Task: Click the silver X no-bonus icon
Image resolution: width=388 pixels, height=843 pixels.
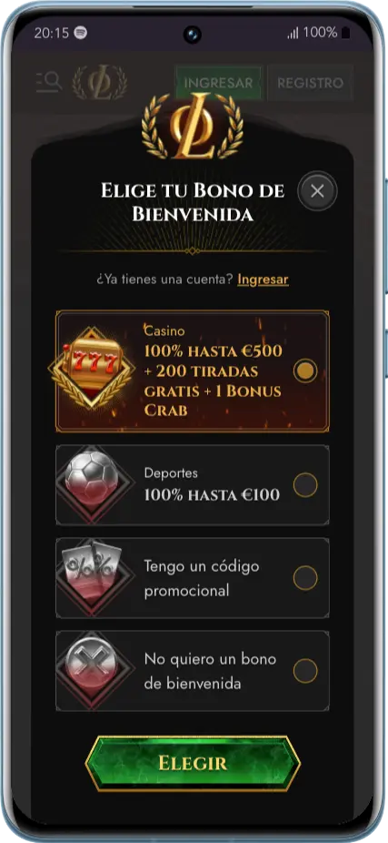Action: click(91, 669)
